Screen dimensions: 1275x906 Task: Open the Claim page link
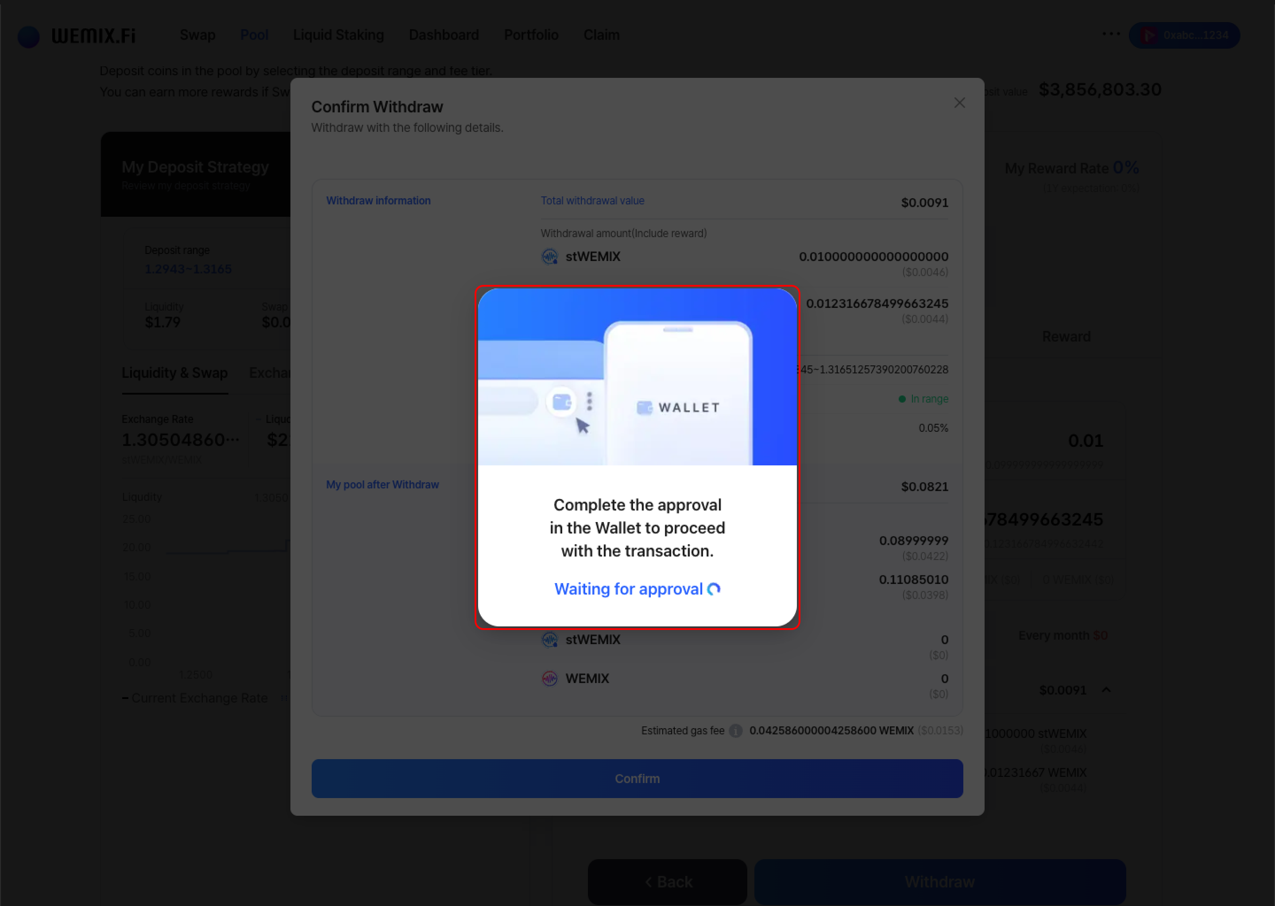601,35
